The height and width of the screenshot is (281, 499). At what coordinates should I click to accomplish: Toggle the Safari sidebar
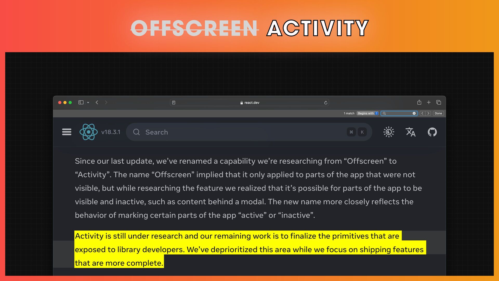[81, 103]
